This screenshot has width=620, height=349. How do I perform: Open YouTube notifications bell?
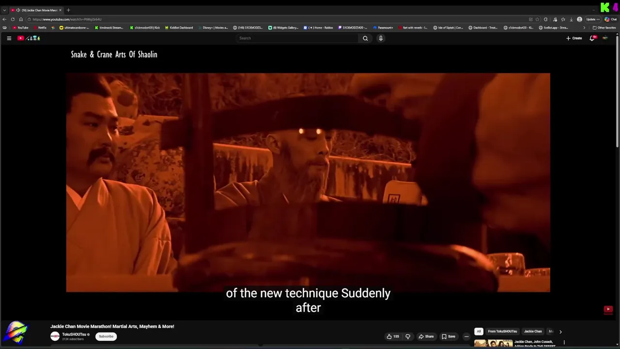[x=592, y=38]
